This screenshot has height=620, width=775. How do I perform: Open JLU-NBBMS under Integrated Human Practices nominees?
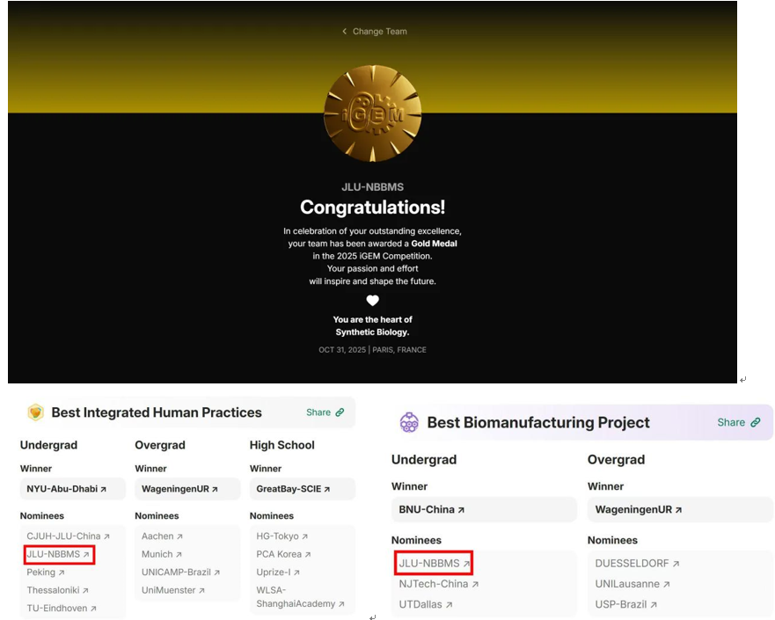pos(58,555)
